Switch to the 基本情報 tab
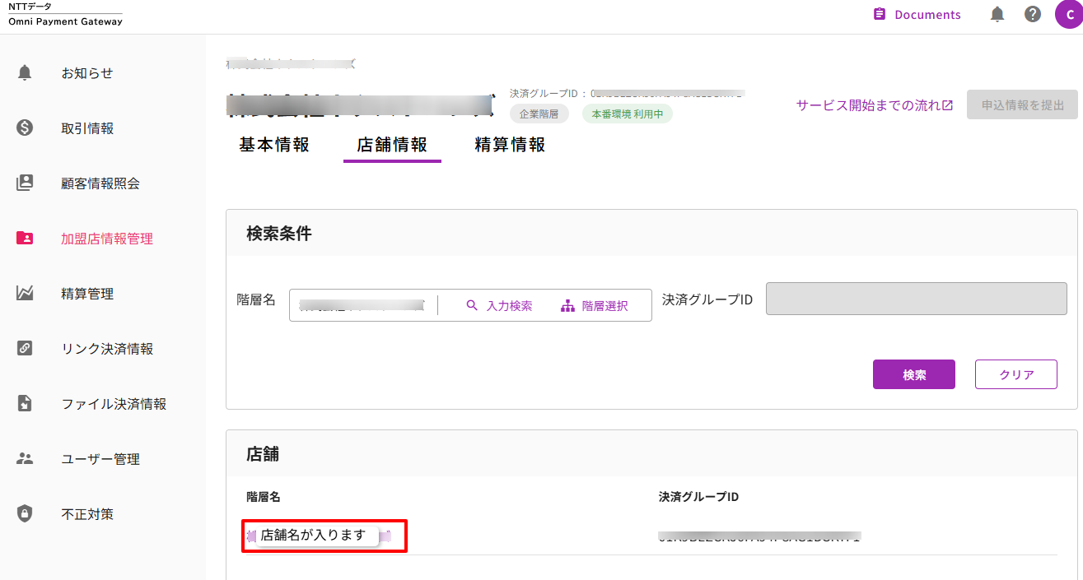The image size is (1083, 580). (274, 145)
